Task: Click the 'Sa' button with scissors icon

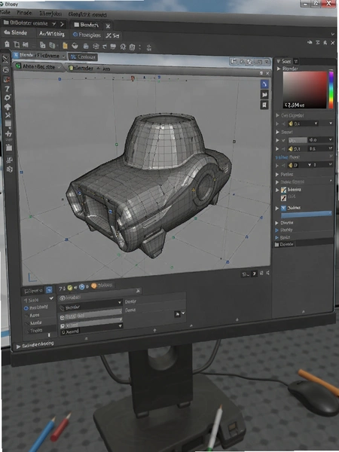Action: pos(112,35)
